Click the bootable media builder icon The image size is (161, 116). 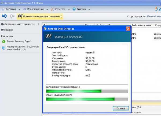click(x=4, y=48)
